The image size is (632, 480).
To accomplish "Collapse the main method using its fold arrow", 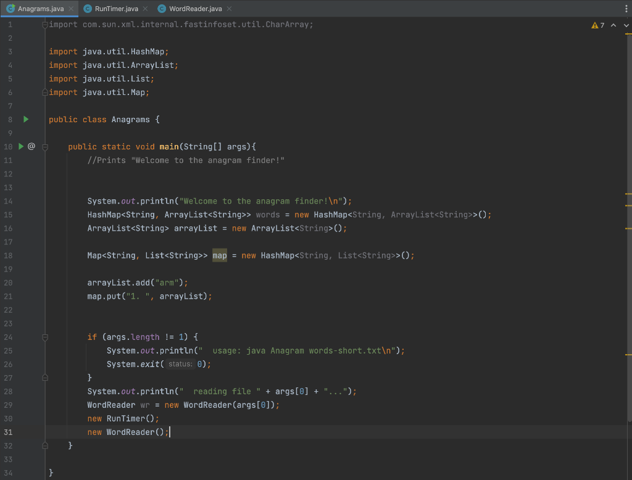I will coord(44,146).
